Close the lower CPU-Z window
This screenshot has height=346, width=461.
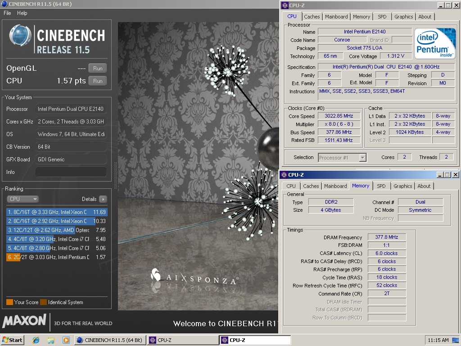pos(456,175)
